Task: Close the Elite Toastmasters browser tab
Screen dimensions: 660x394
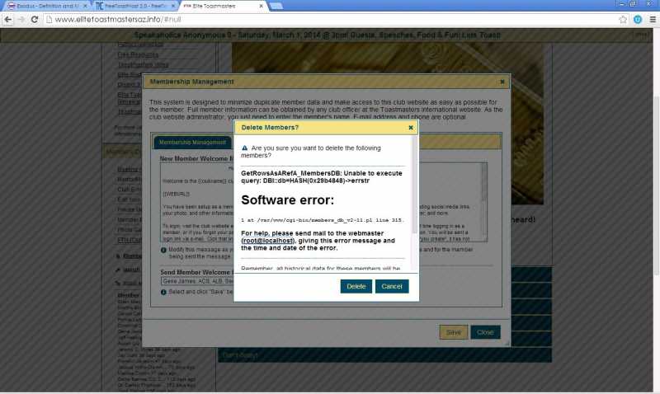Action: click(261, 6)
